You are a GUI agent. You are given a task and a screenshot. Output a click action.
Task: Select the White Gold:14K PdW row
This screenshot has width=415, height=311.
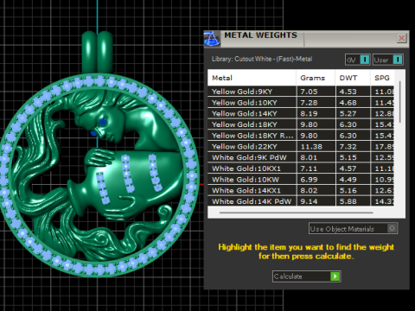click(x=301, y=201)
